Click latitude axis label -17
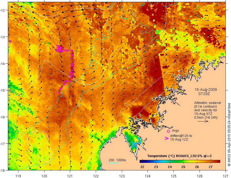 3,144
